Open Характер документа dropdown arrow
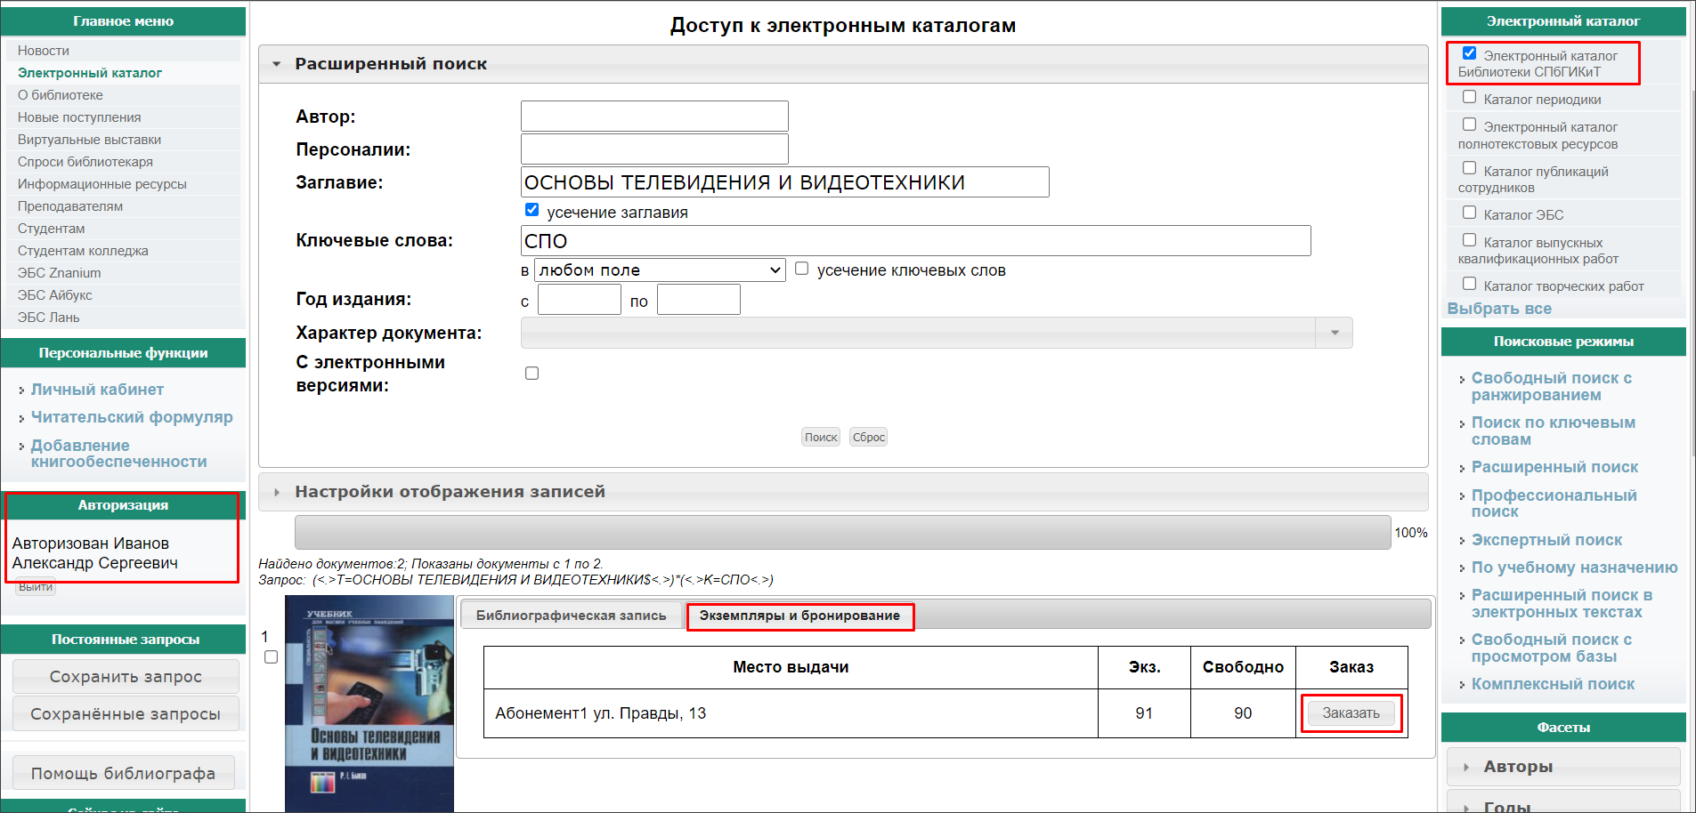1696x813 pixels. (x=1334, y=333)
